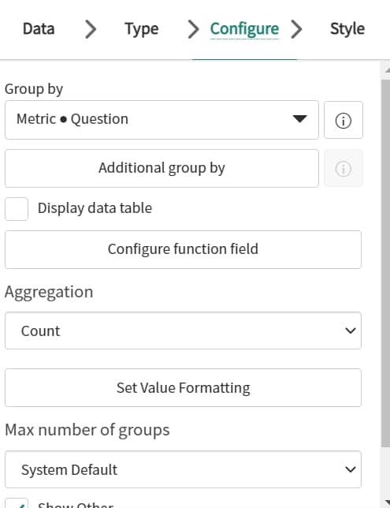Click the vertical scrollbar thumb
390x508 pixels.
click(385, 263)
